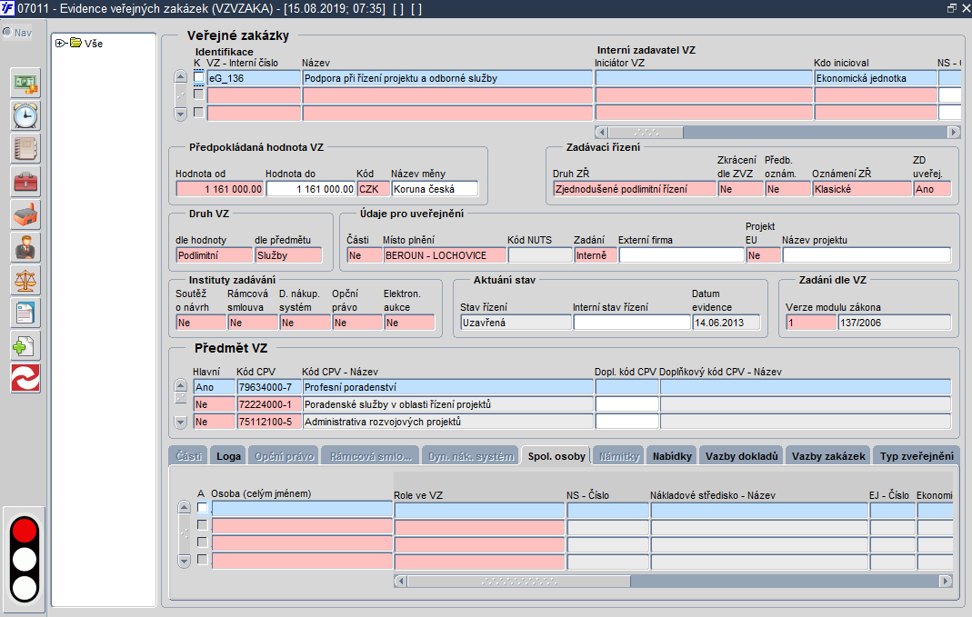Click the Název projektu input field
Screen dimensions: 972x617
pyautogui.click(x=867, y=255)
